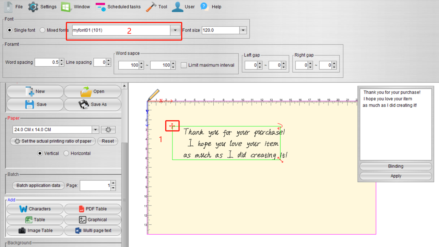
Task: Click the Reset button
Action: coord(108,141)
